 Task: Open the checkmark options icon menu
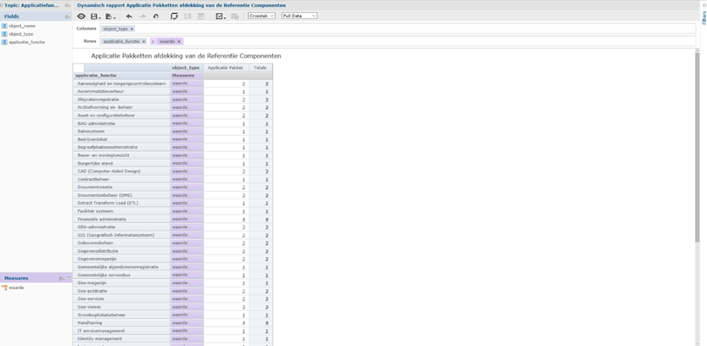[x=221, y=17]
